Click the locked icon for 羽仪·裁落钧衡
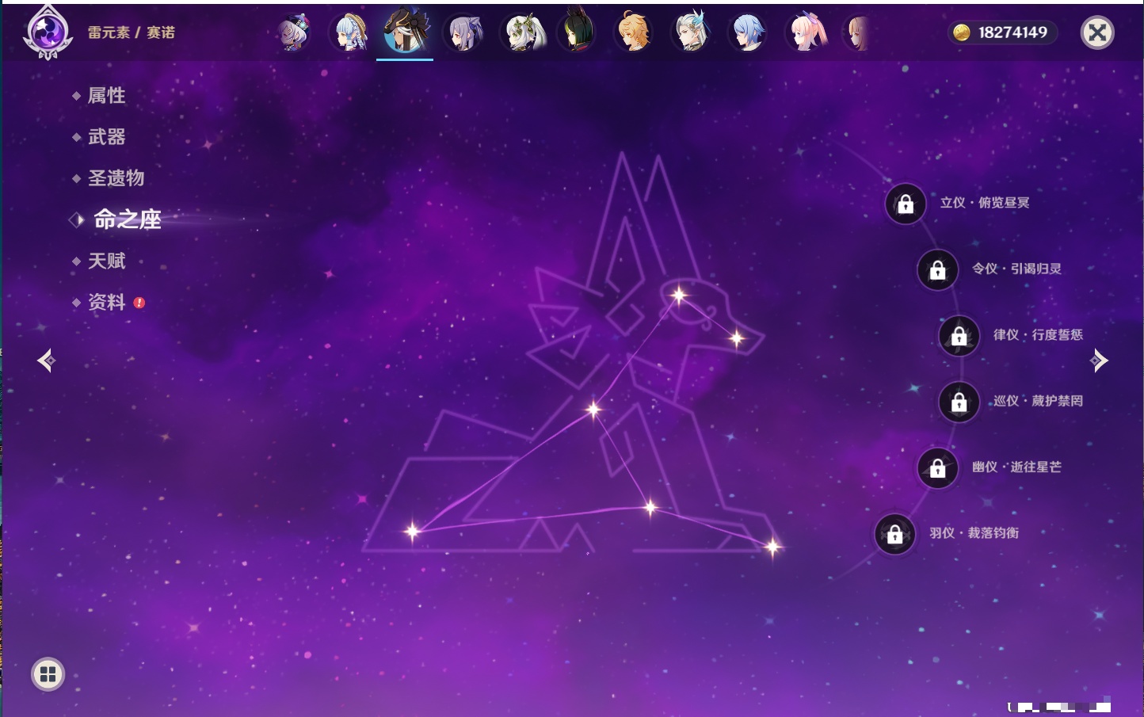The image size is (1144, 717). pos(894,534)
